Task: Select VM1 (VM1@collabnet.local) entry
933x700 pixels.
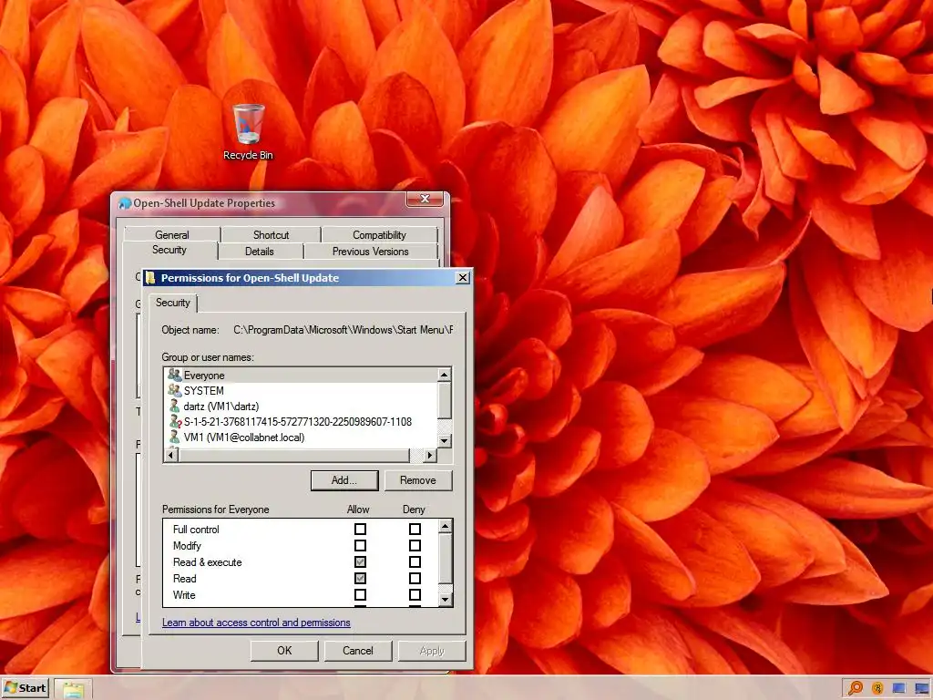Action: [x=301, y=437]
